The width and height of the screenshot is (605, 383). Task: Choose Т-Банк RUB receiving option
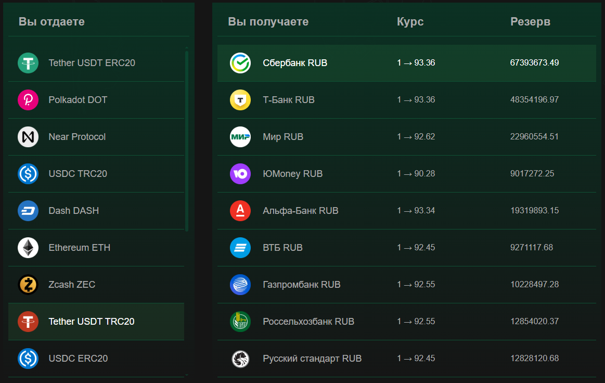tap(407, 100)
